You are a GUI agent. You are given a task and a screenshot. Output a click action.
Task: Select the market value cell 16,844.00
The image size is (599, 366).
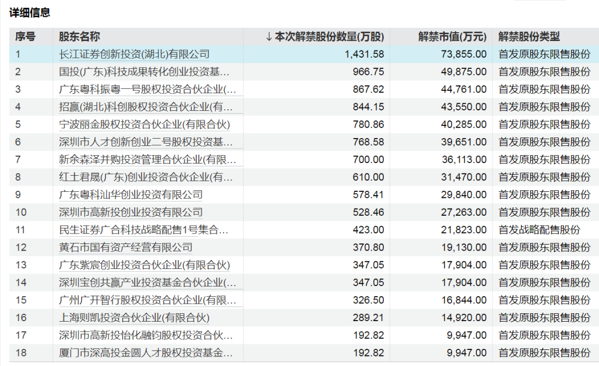pyautogui.click(x=464, y=301)
